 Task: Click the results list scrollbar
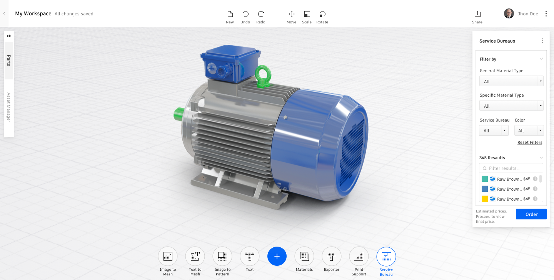coord(541,179)
